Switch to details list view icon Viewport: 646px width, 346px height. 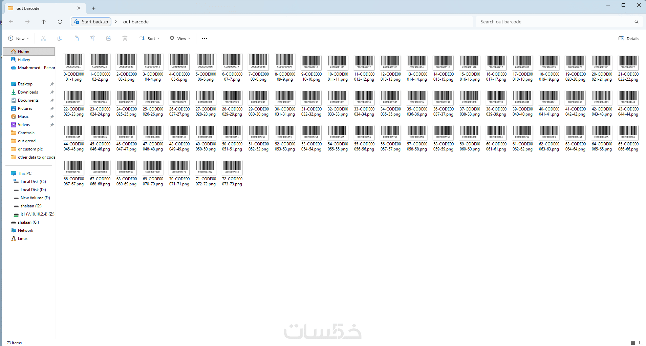633,343
